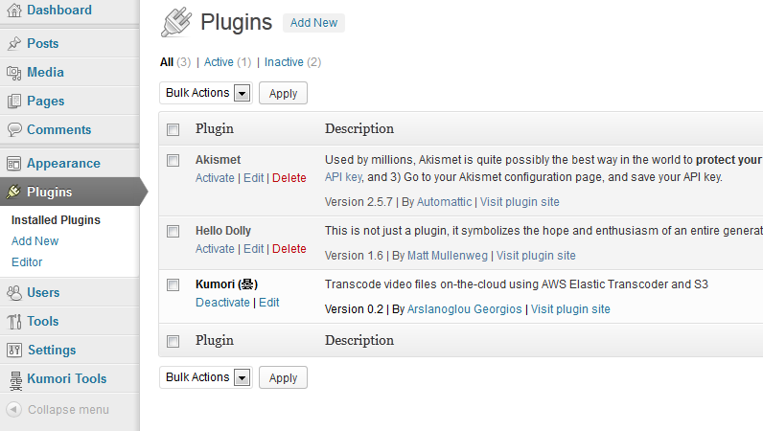
Task: Edit the Akismet plugin
Action: coord(253,178)
